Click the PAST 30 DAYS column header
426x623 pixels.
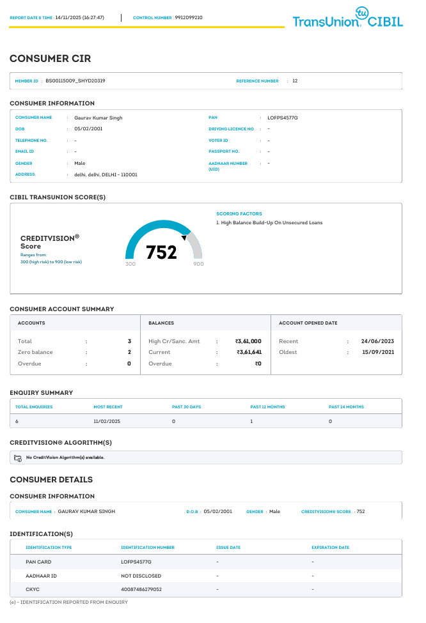[x=186, y=407]
